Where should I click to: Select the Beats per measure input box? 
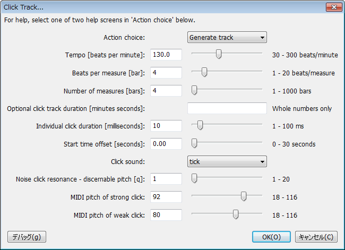pyautogui.click(x=166, y=73)
